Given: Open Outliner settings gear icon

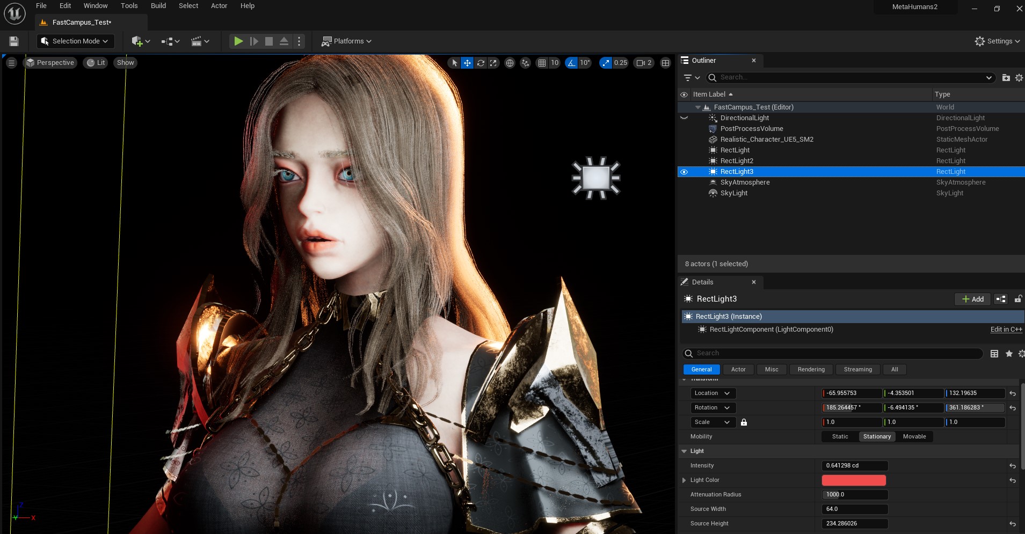Looking at the screenshot, I should click(1019, 78).
